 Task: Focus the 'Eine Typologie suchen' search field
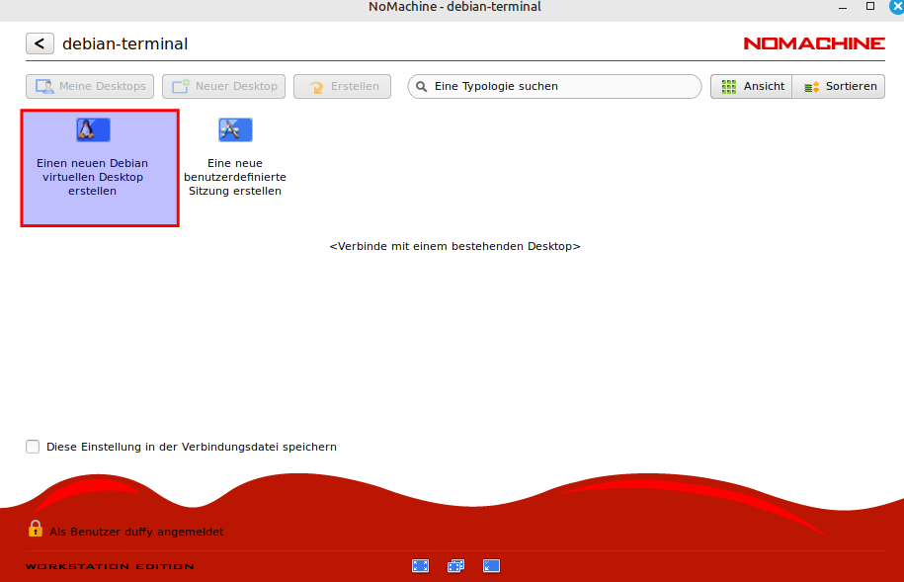[563, 87]
